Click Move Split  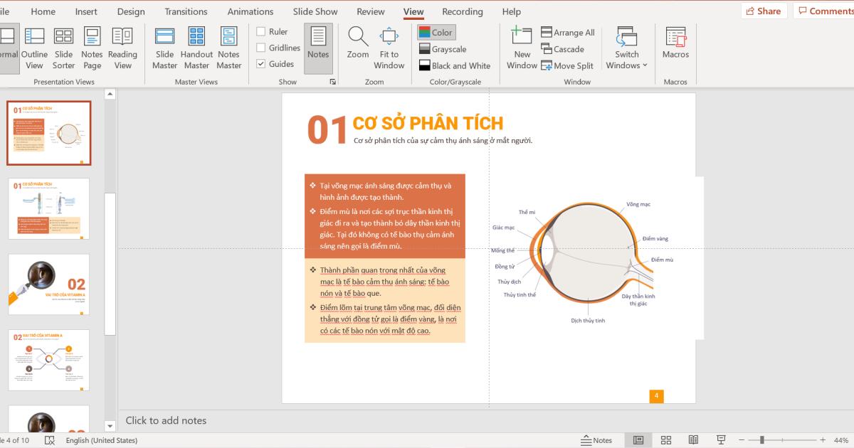(567, 65)
